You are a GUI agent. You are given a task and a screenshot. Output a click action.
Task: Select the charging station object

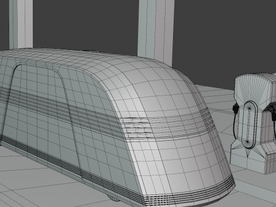coord(253,124)
